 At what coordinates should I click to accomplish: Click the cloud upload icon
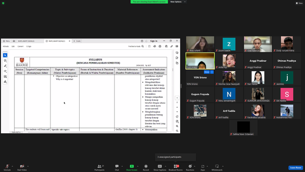click(154, 46)
